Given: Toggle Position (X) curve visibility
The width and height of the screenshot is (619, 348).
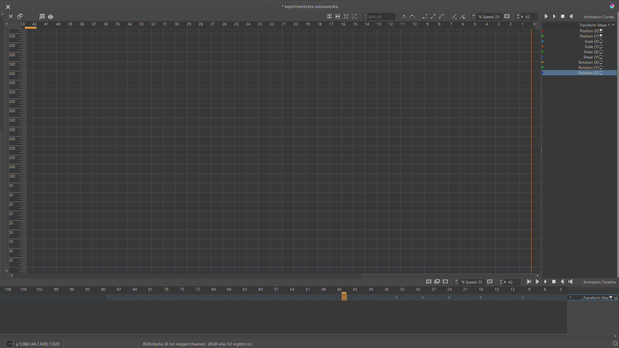Looking at the screenshot, I should pos(601,31).
